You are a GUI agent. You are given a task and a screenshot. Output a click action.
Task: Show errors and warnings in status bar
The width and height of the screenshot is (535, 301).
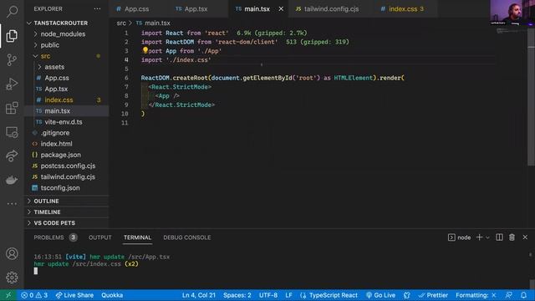[x=34, y=295]
